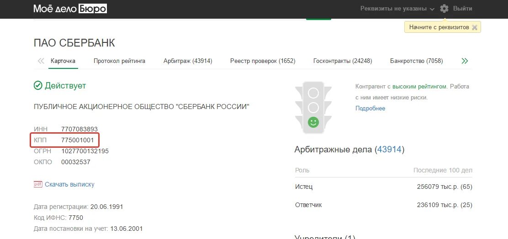This screenshot has width=508, height=239.
Task: Download extract via Скачать выписку
Action: click(x=69, y=184)
